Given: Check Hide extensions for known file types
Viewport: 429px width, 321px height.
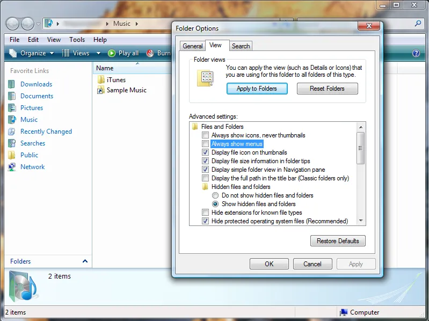Looking at the screenshot, I should pos(205,213).
